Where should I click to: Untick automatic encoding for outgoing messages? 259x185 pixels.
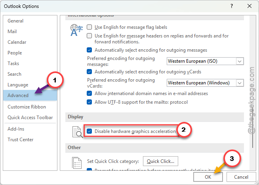[x=90, y=50]
